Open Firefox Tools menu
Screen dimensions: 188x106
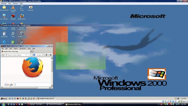point(29,49)
